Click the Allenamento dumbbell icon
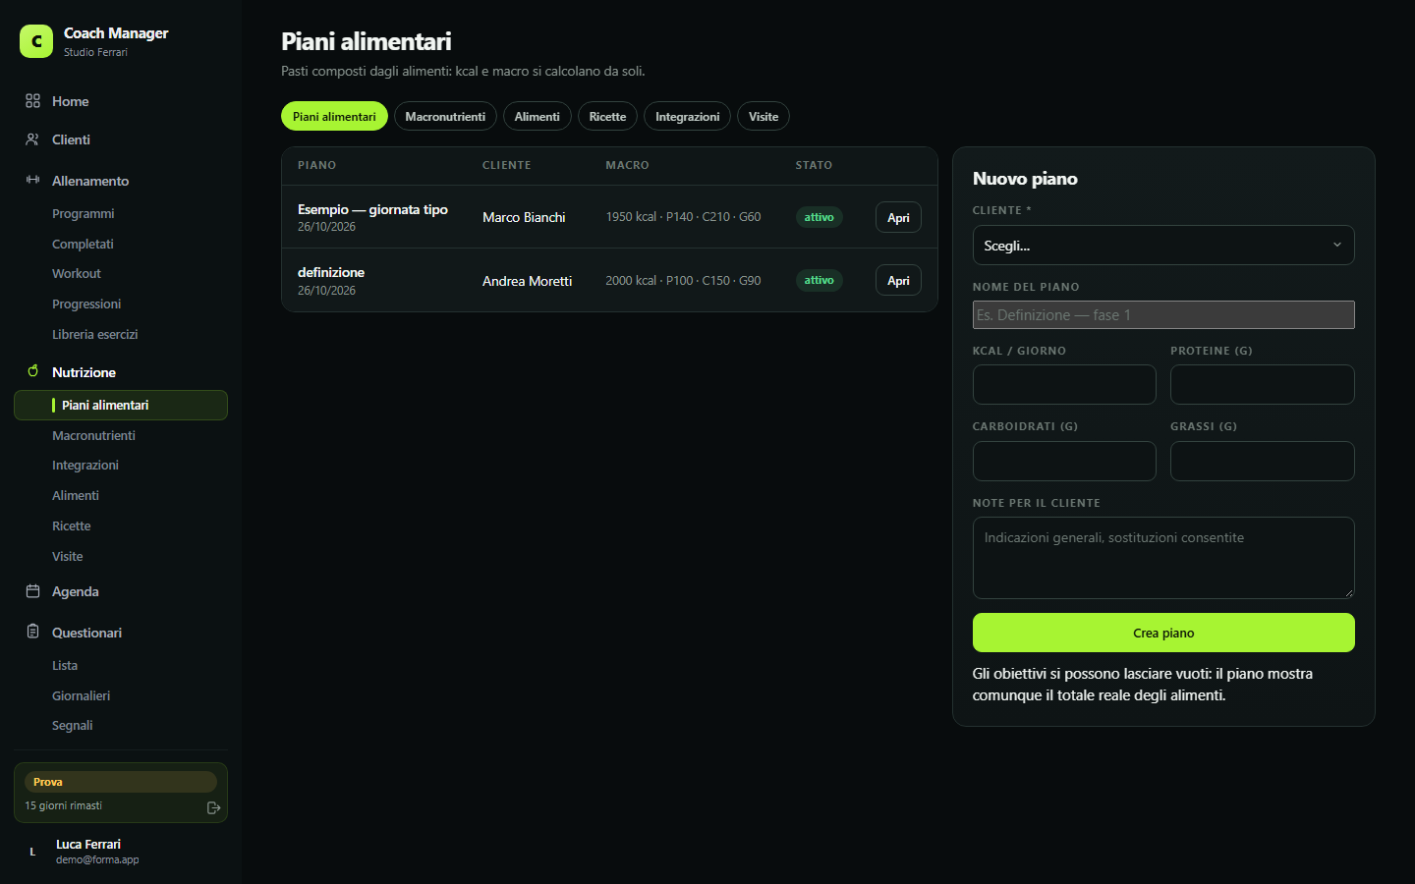 (32, 180)
